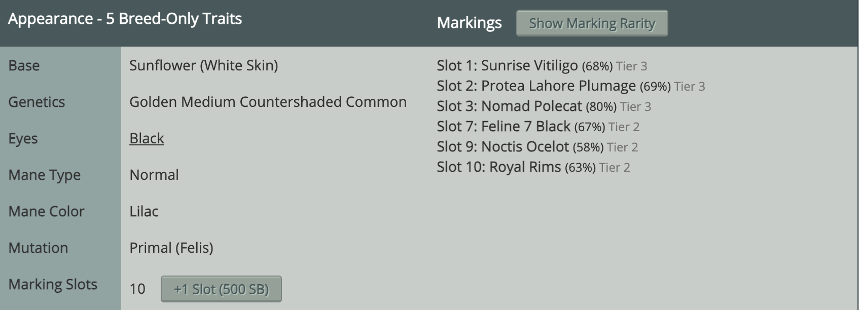
Task: Click the Appearance - 5 Breed-Only Traits header
Action: pos(125,19)
